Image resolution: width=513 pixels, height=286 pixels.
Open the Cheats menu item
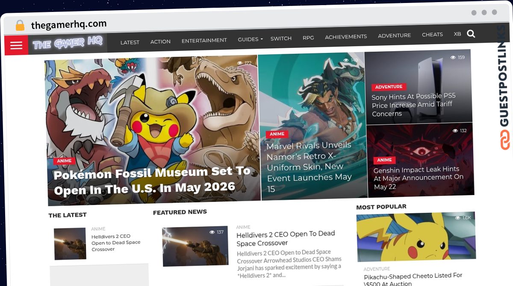pos(432,35)
